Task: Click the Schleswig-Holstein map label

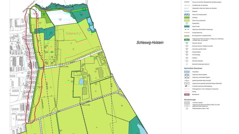Action: click(150, 43)
